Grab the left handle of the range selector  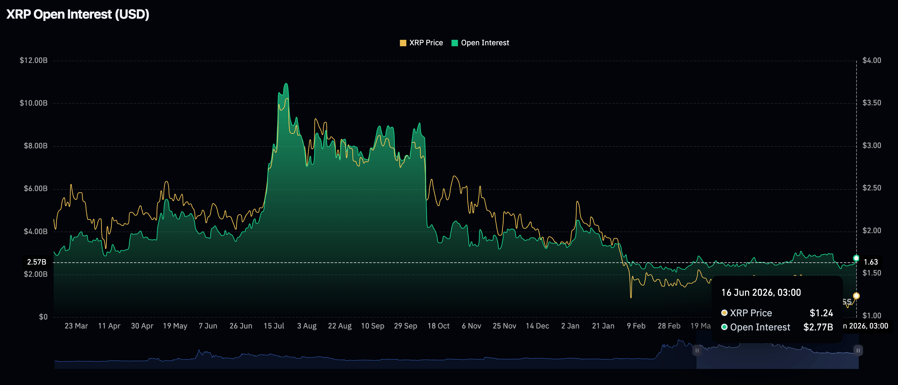[x=697, y=351]
